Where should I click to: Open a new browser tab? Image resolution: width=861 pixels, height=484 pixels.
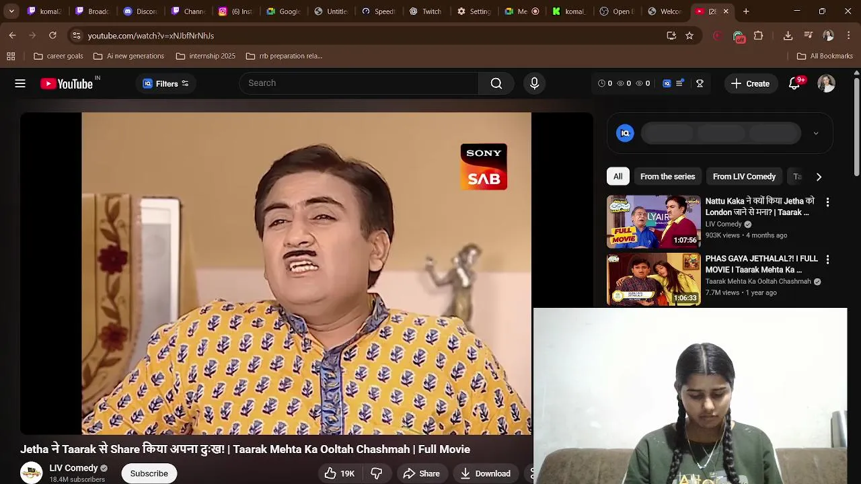click(x=746, y=11)
